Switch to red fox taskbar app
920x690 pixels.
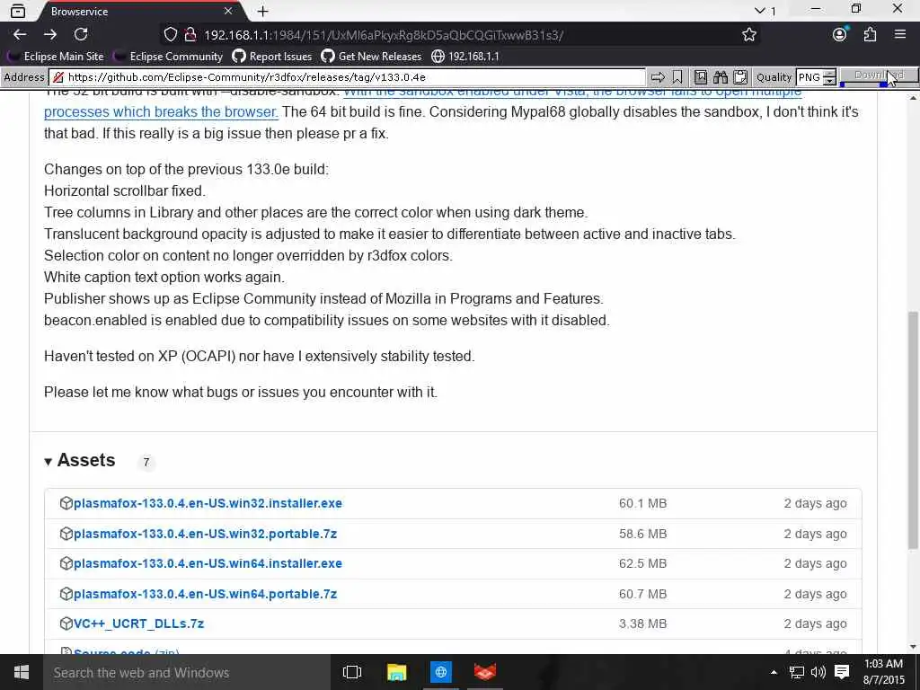coord(485,672)
